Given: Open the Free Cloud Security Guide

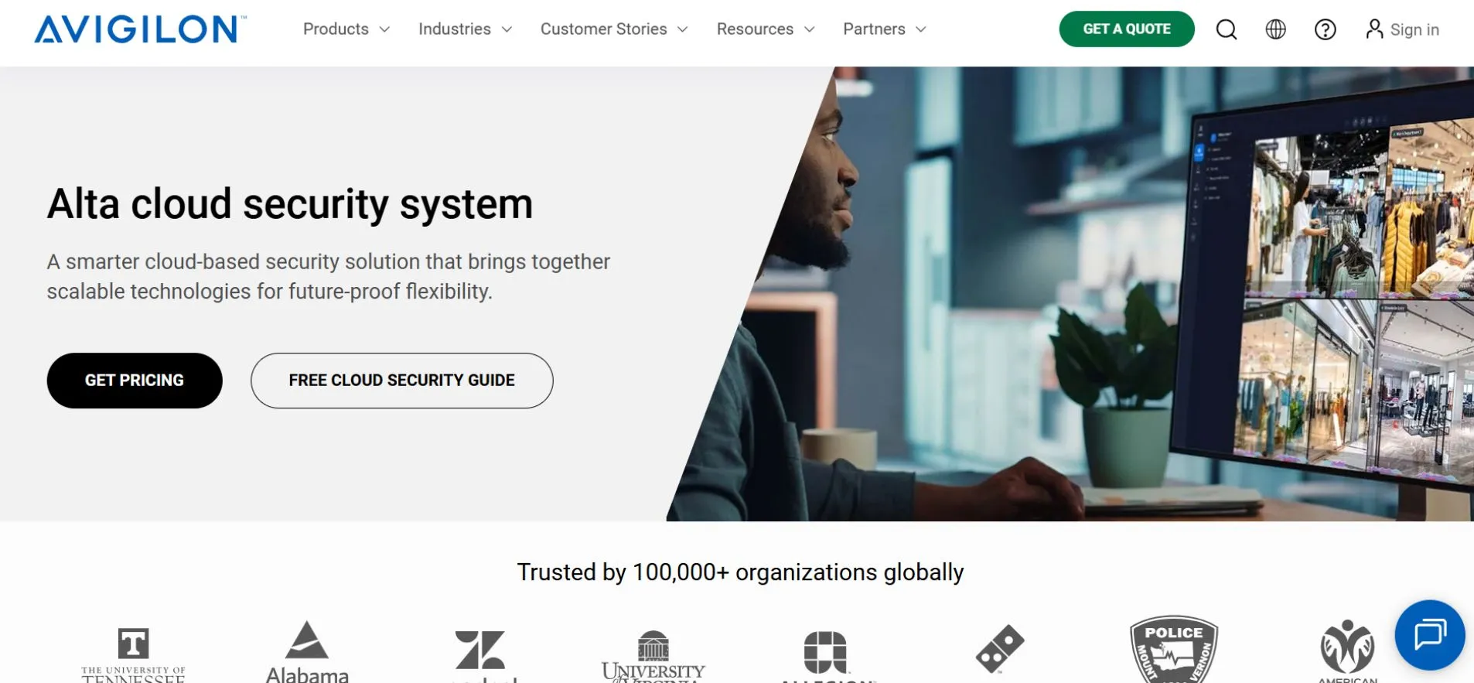Looking at the screenshot, I should click(x=402, y=381).
